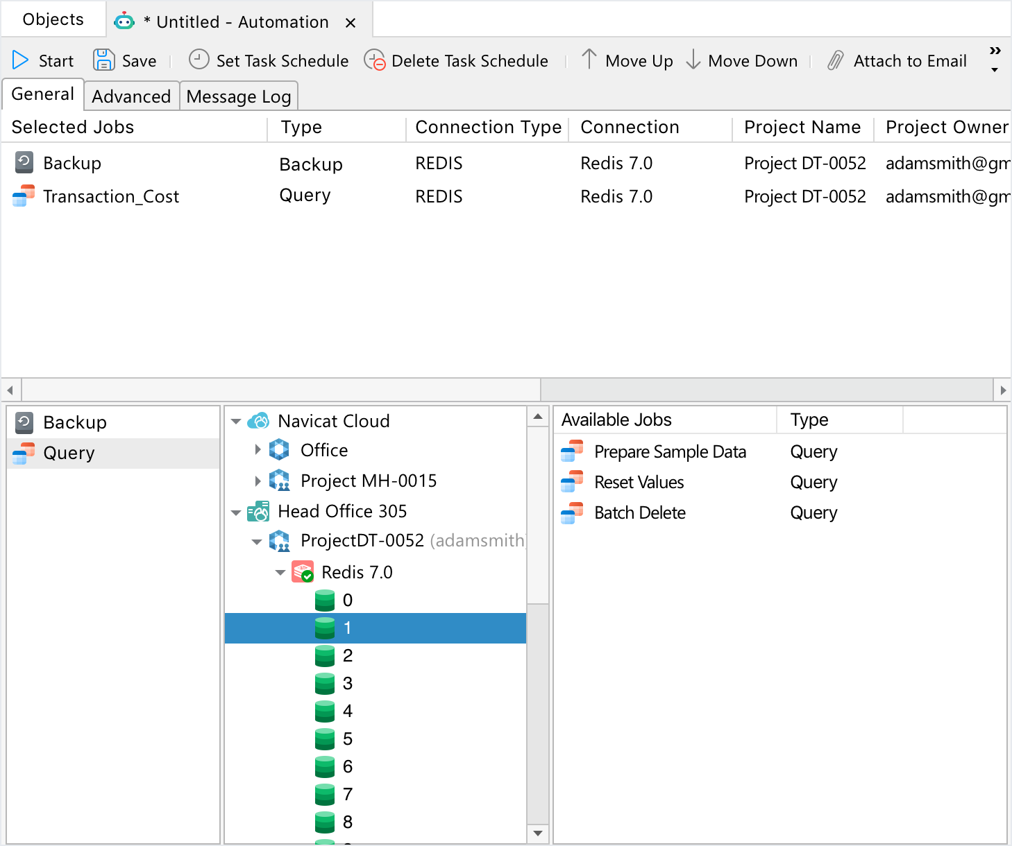This screenshot has width=1012, height=846.
Task: Click the Delete Task Schedule icon
Action: click(375, 60)
